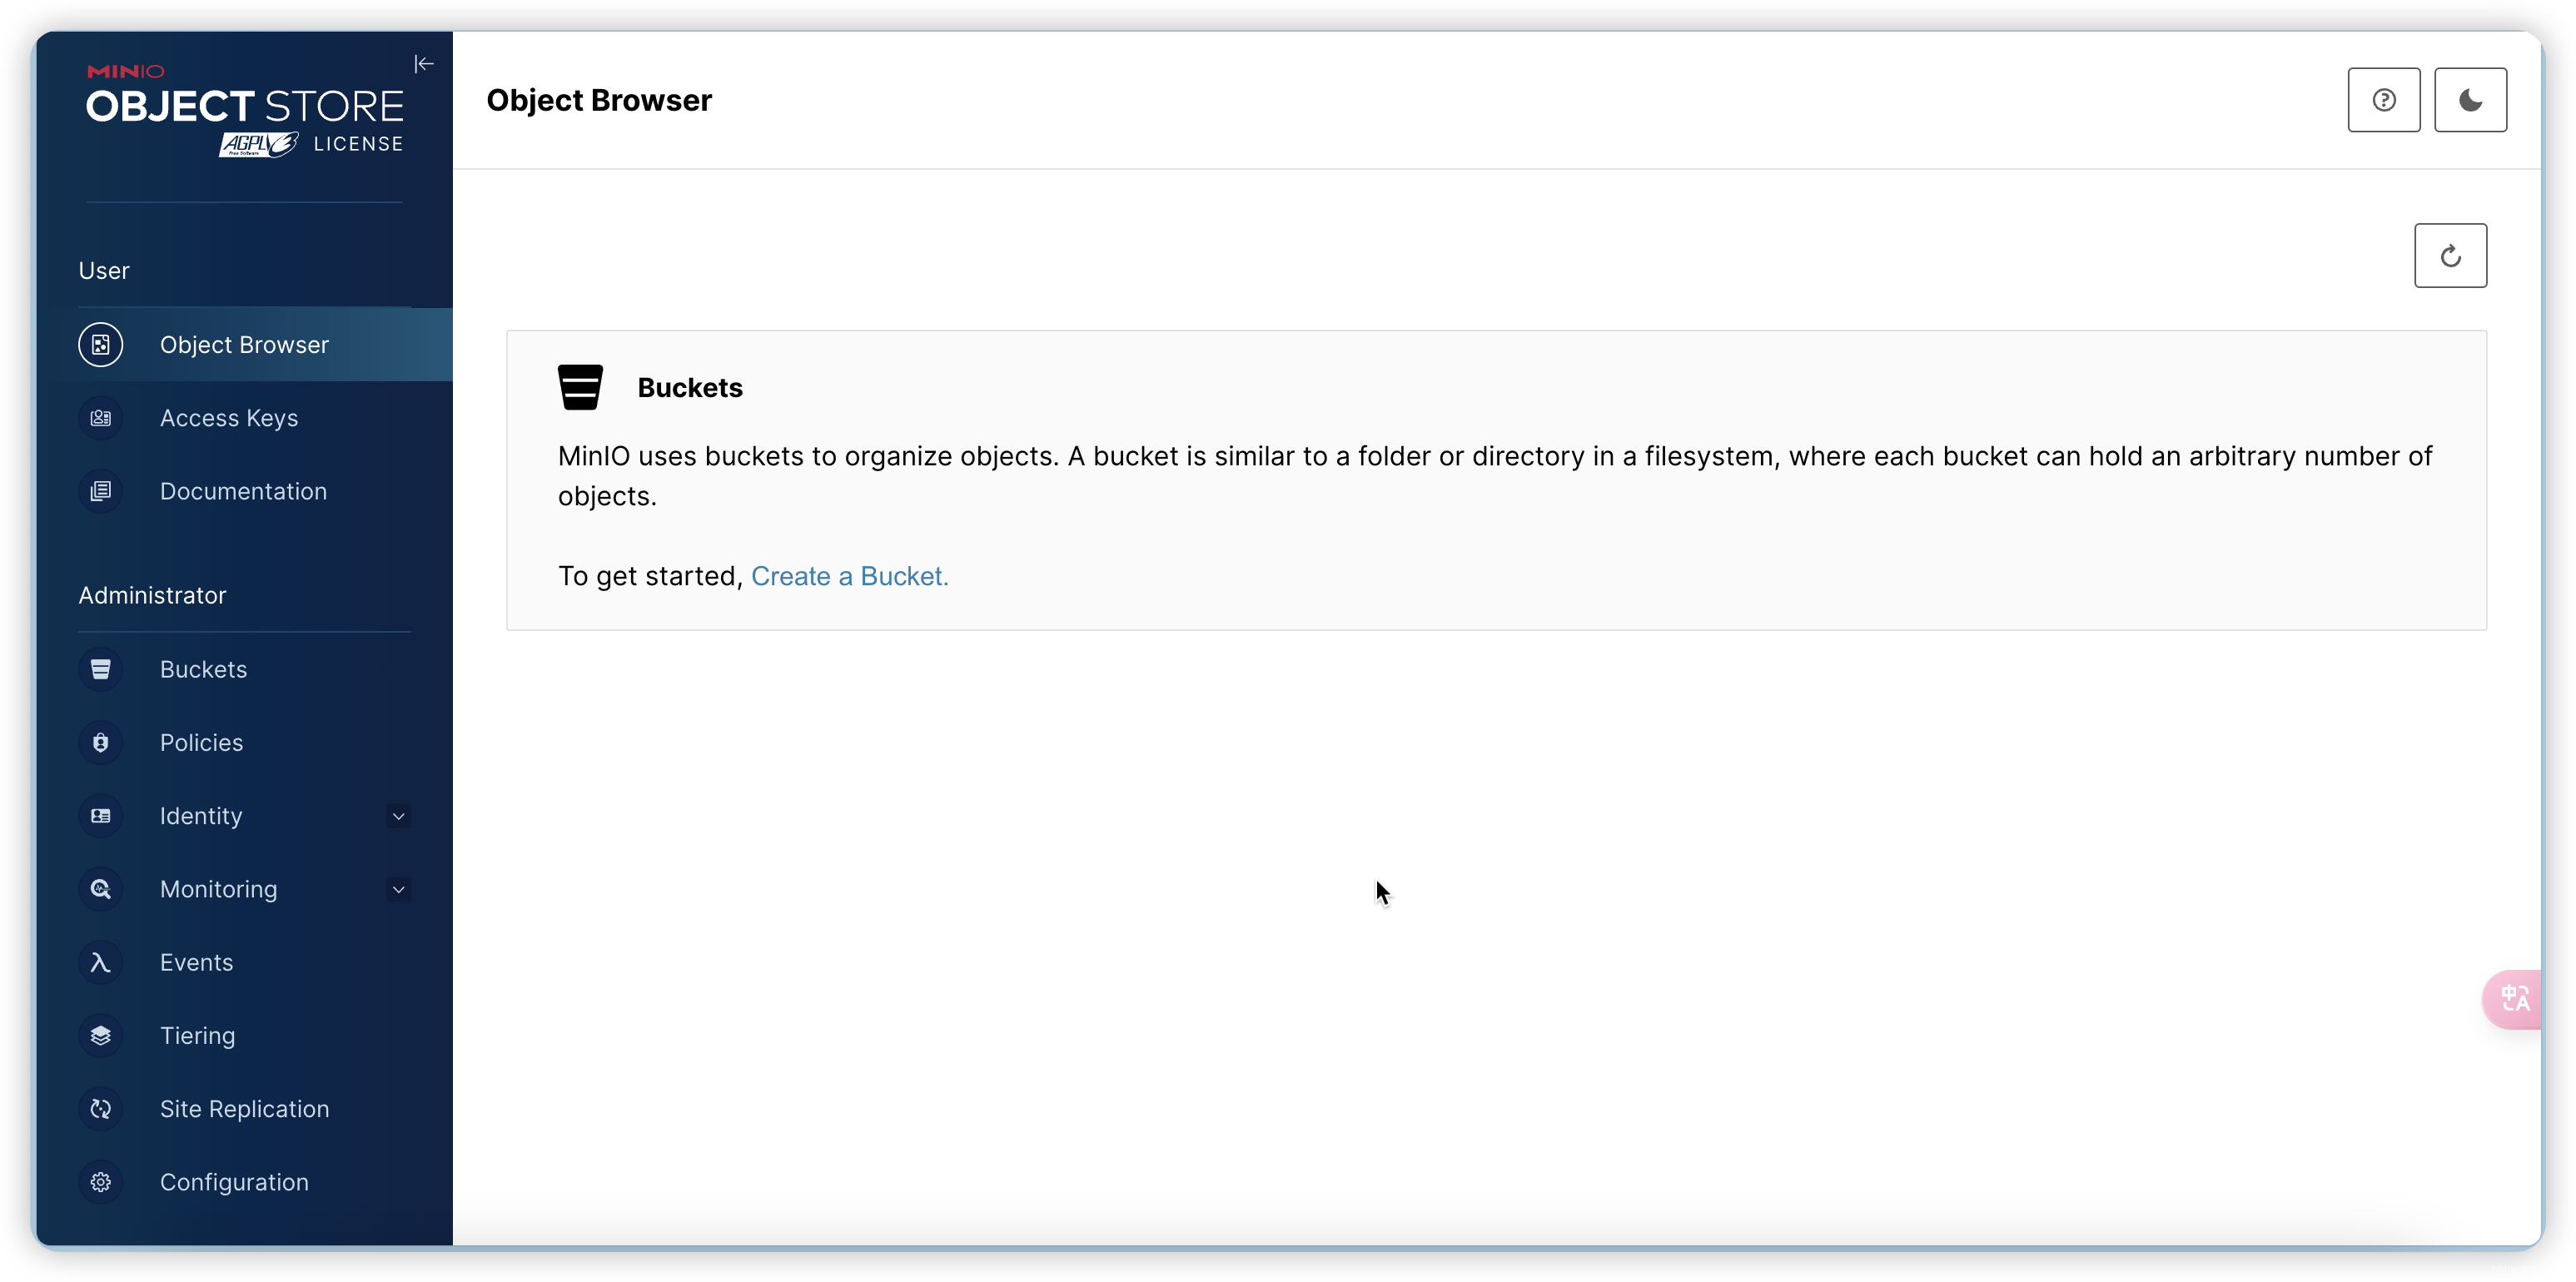Open the Buckets panel icon header
The width and height of the screenshot is (2576, 1282).
[580, 386]
